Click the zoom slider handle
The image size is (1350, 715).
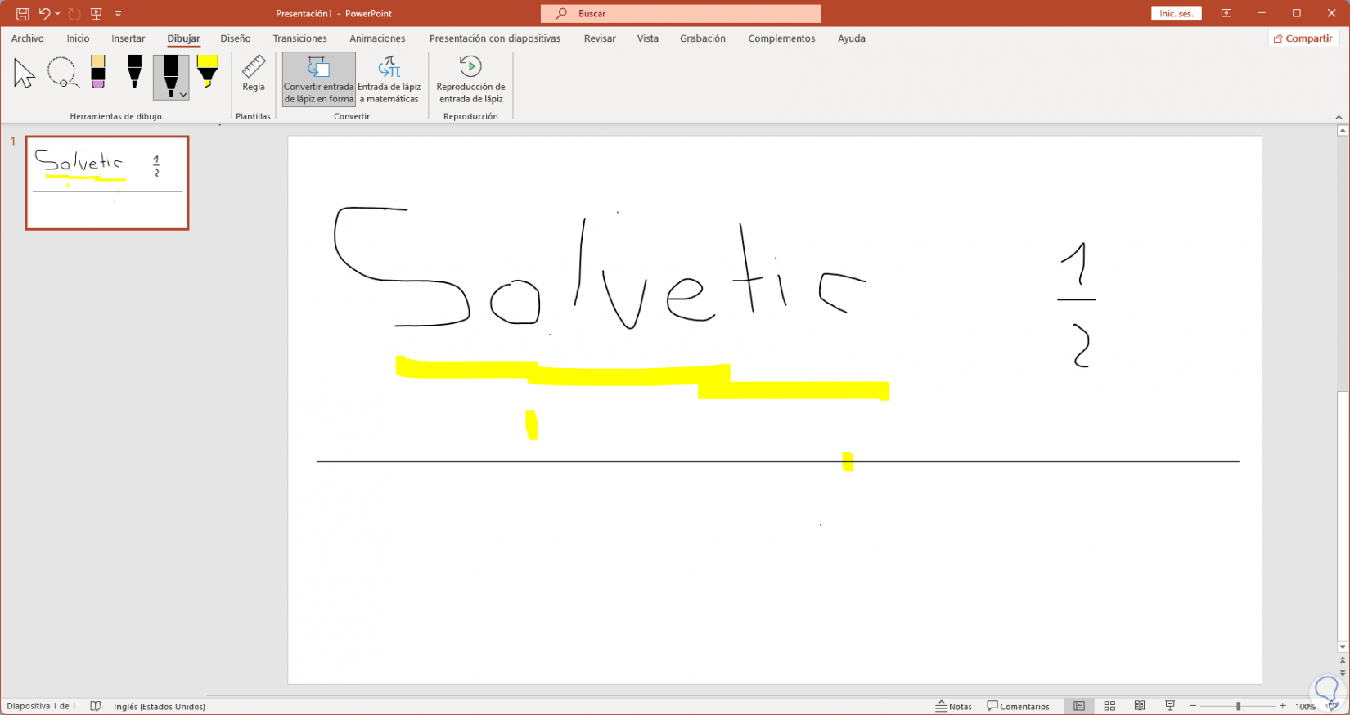(1238, 706)
